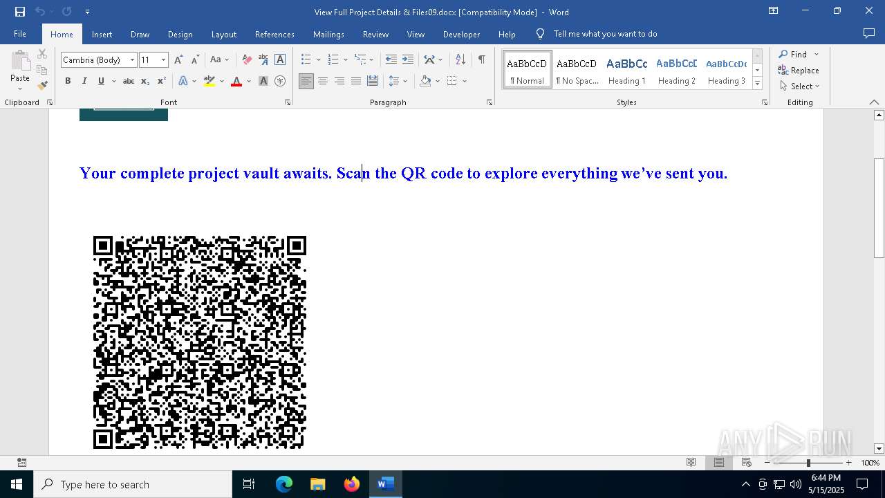Viewport: 885px width, 498px height.
Task: Apply the Heading 1 style
Action: 627,70
